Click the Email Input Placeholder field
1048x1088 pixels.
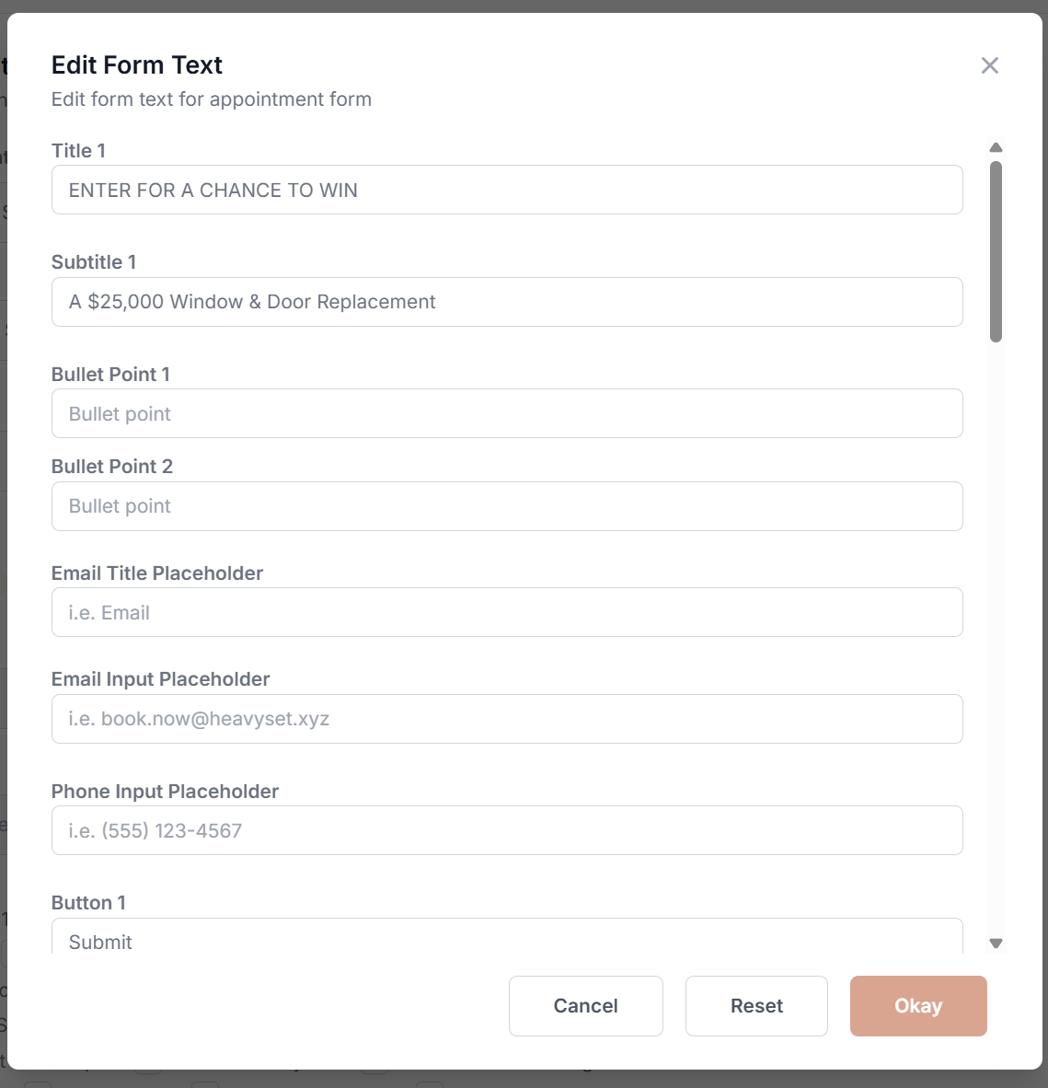click(506, 719)
